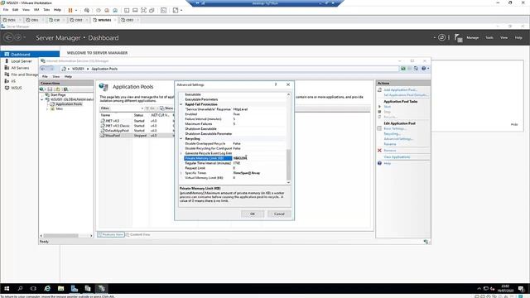The width and height of the screenshot is (530, 298).
Task: Expand the Sites node in Connections tree
Action: click(x=47, y=108)
